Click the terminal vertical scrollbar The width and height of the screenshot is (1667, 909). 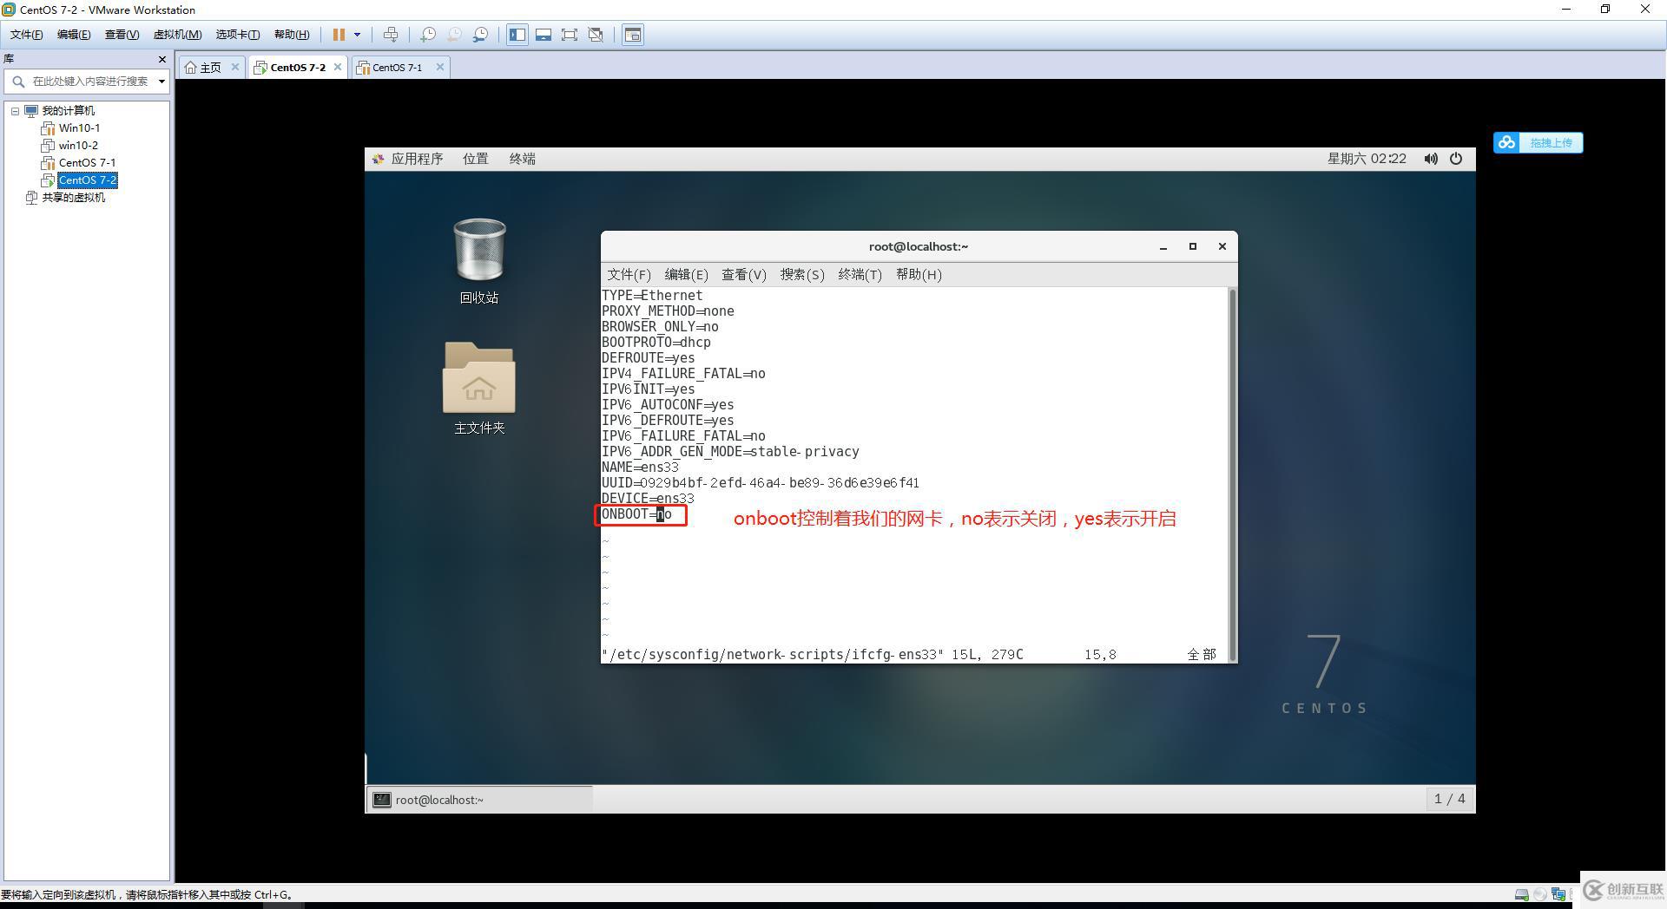pos(1232,468)
